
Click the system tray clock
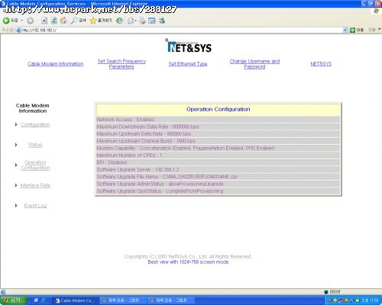tap(370, 300)
